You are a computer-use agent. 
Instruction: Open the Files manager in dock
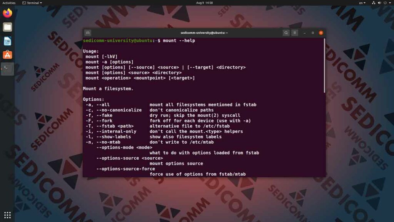(7, 27)
